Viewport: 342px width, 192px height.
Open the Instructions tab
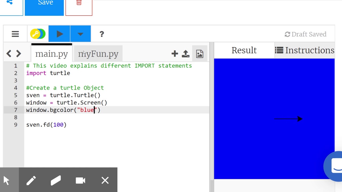305,50
